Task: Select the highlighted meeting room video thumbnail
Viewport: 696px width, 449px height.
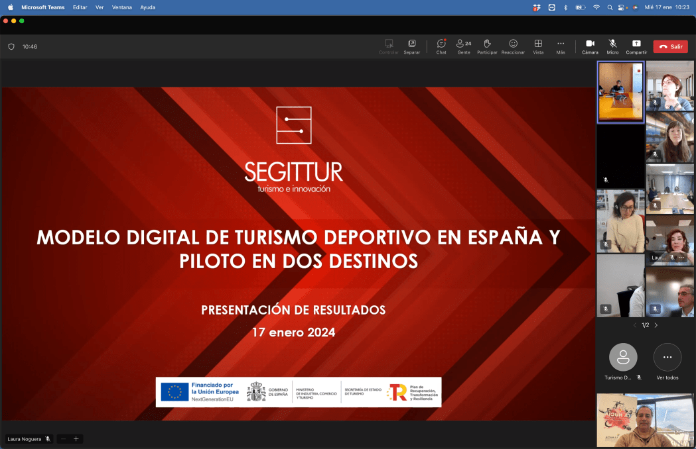Action: 620,92
